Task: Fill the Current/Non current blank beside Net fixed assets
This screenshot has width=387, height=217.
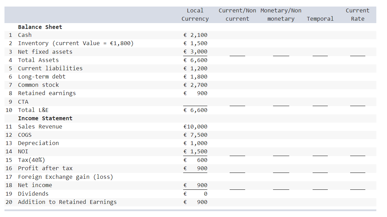Action: [237, 54]
